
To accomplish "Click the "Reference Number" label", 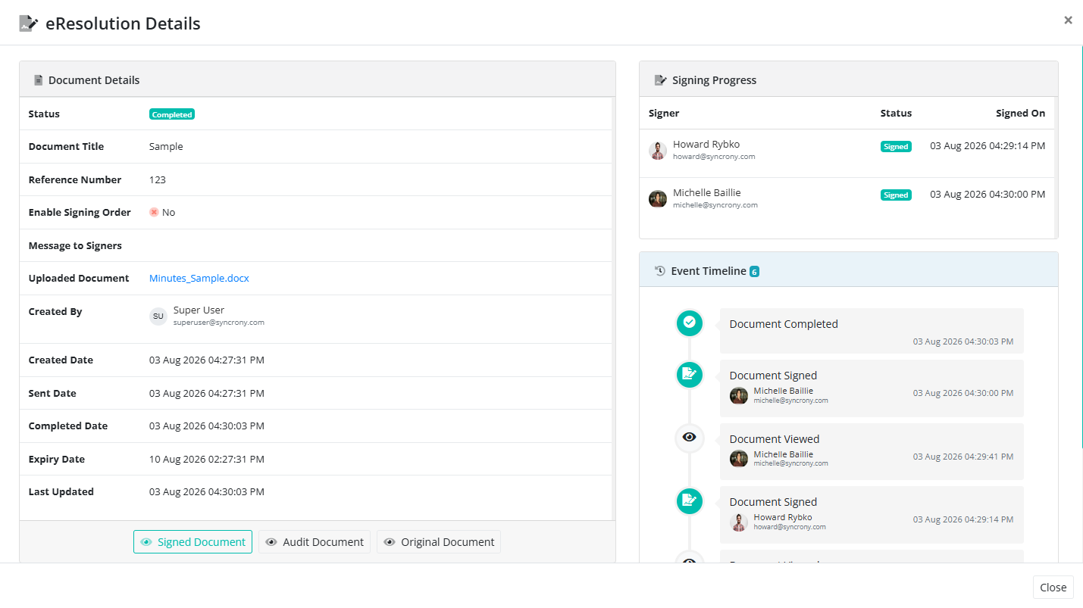I will pos(75,180).
